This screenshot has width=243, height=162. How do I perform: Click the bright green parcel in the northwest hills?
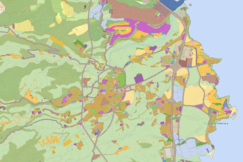[x=79, y=43]
